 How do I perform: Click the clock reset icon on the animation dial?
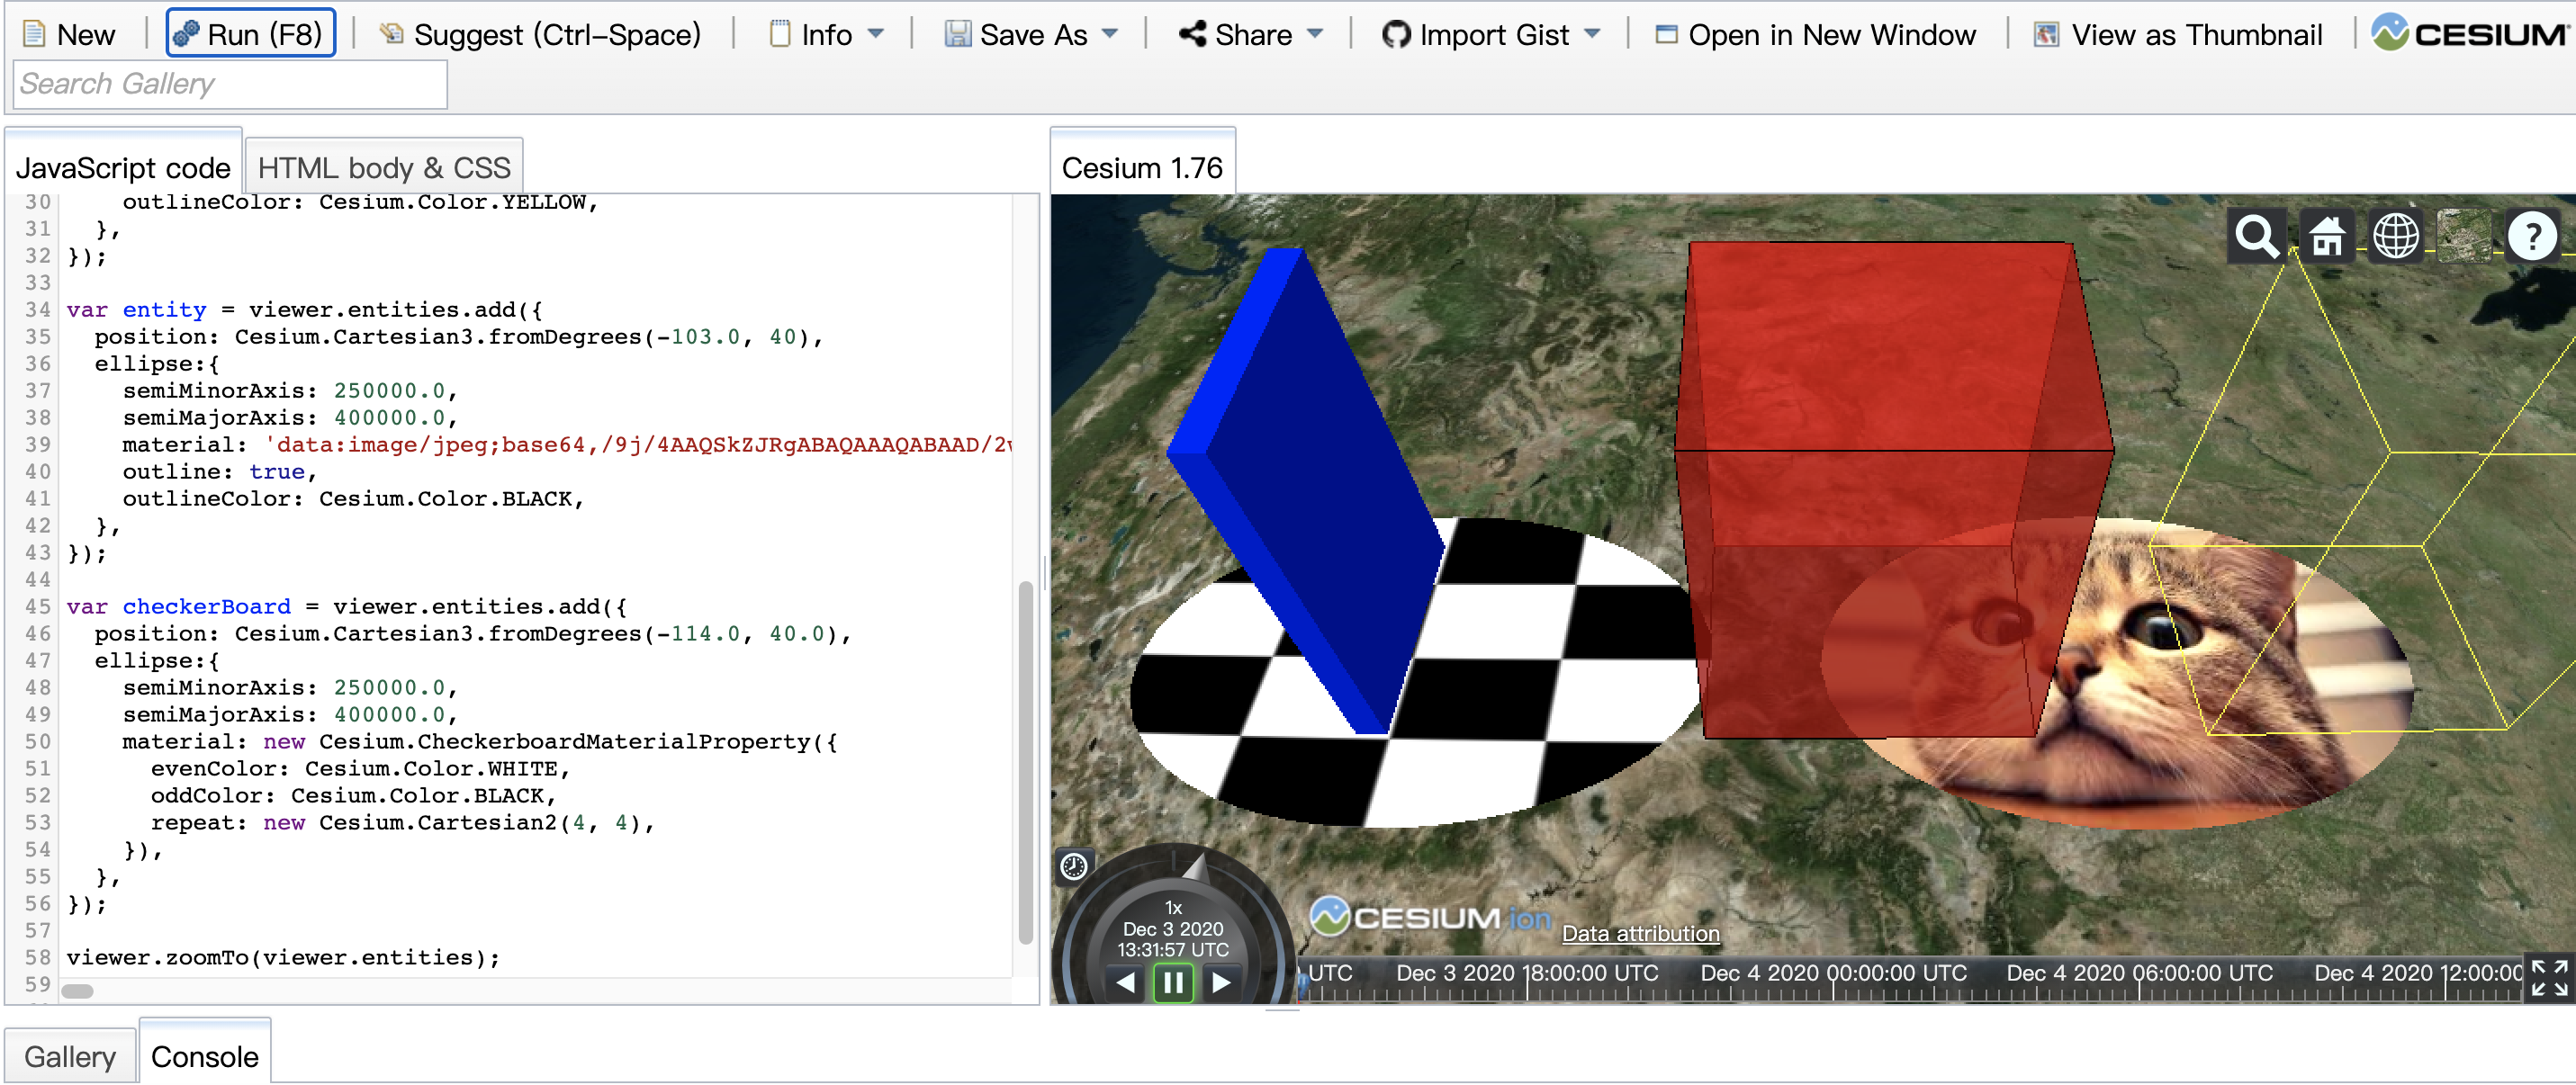pos(1074,866)
